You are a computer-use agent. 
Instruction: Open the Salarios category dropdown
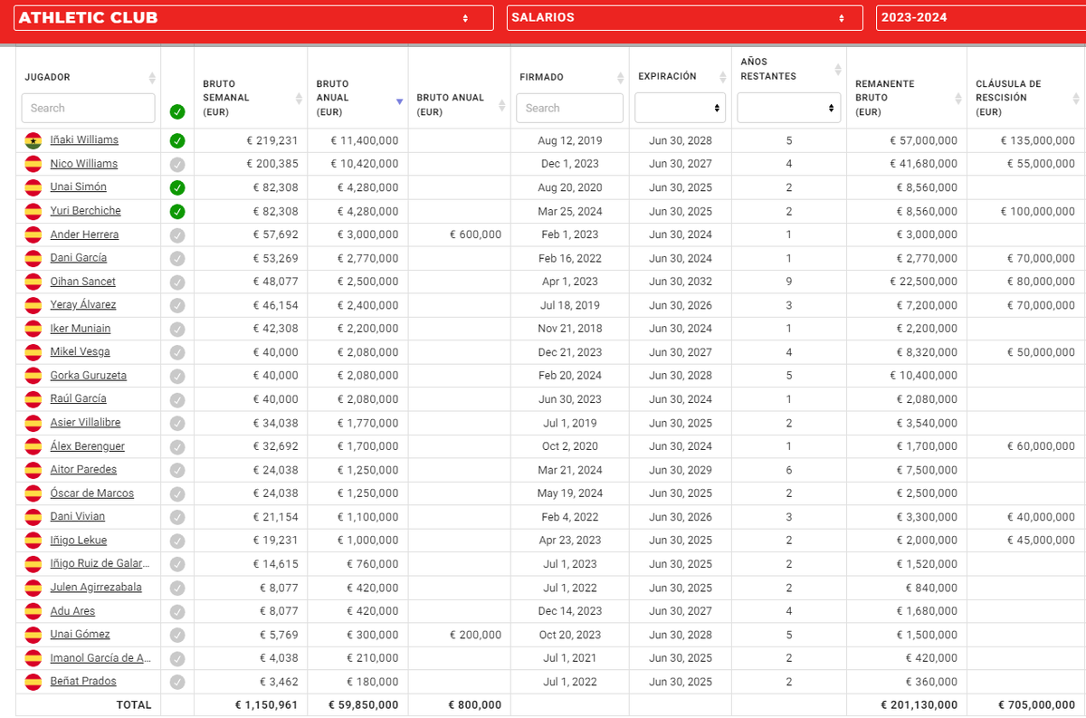pyautogui.click(x=684, y=18)
